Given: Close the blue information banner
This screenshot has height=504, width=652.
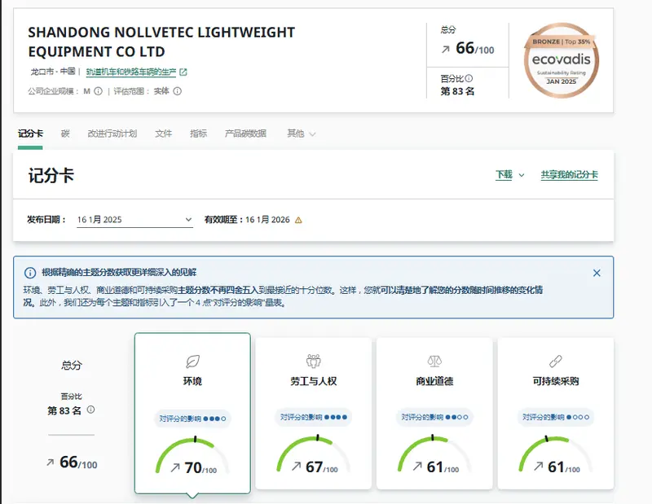Looking at the screenshot, I should [597, 273].
